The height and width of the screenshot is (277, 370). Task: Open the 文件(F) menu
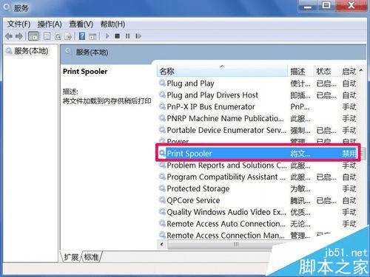click(18, 24)
